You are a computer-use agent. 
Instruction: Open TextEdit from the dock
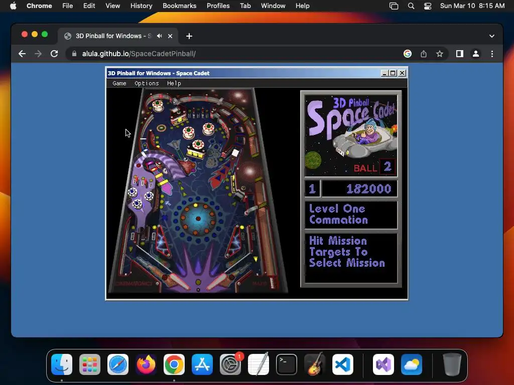tap(259, 364)
